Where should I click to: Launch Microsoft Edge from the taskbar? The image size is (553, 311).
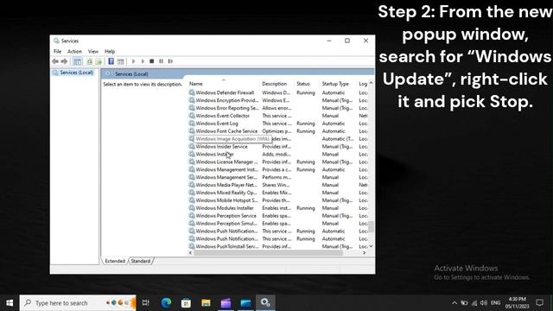pos(166,303)
